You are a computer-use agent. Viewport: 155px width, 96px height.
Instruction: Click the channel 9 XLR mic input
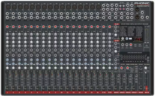click(x=56, y=7)
